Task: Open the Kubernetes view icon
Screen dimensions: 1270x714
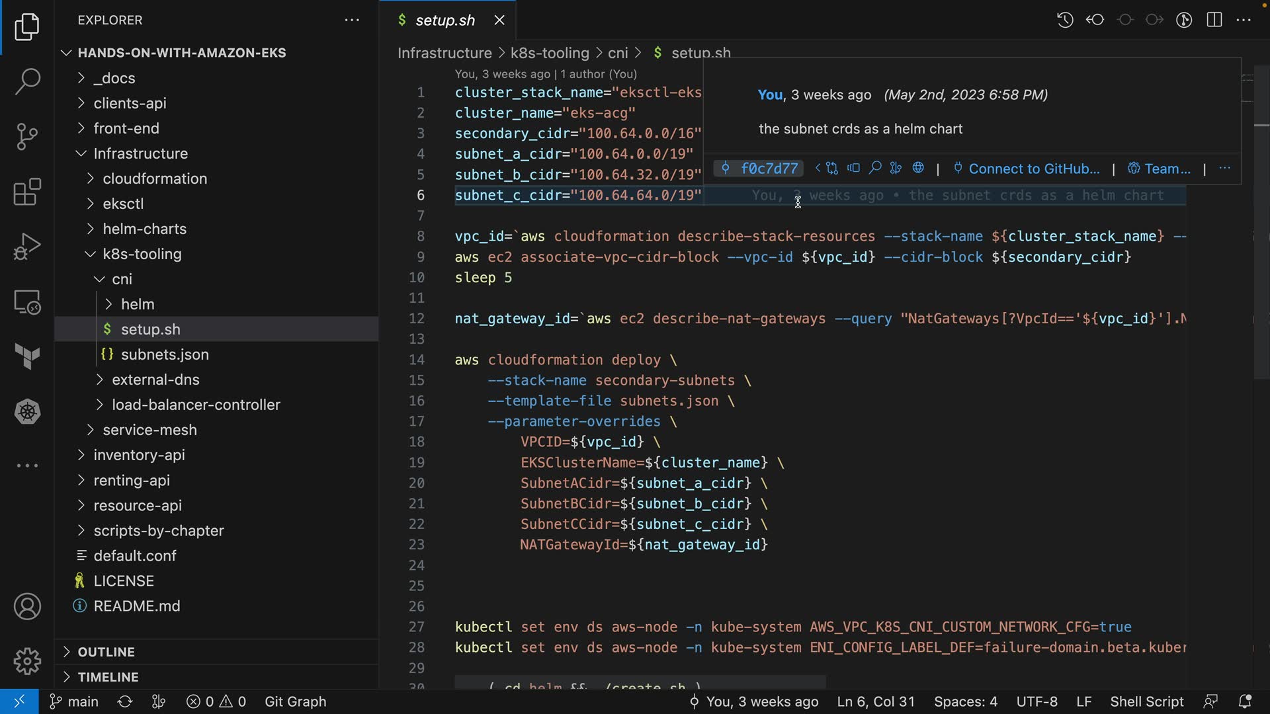Action: 27,412
